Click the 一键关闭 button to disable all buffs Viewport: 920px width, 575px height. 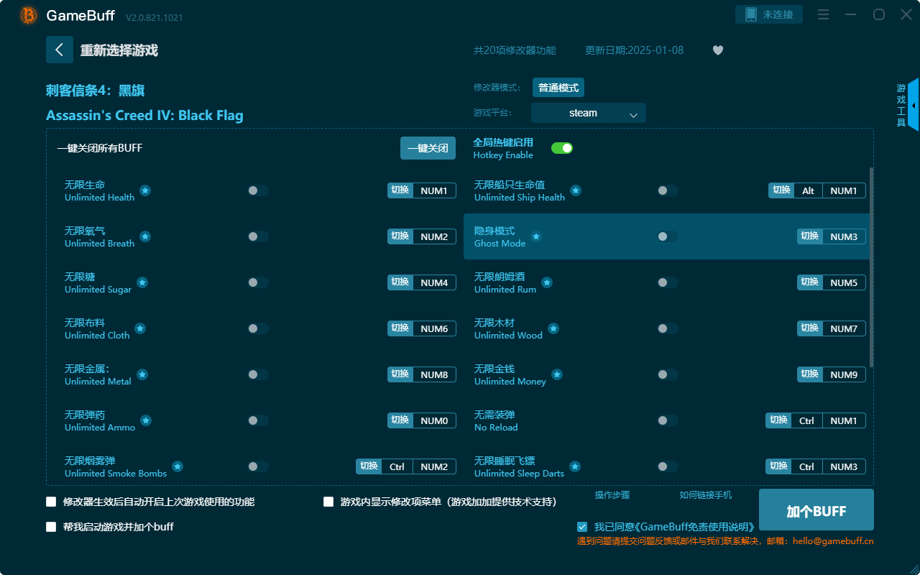coord(428,147)
